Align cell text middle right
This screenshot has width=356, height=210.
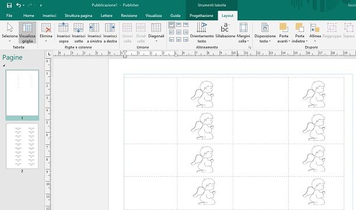pos(186,32)
